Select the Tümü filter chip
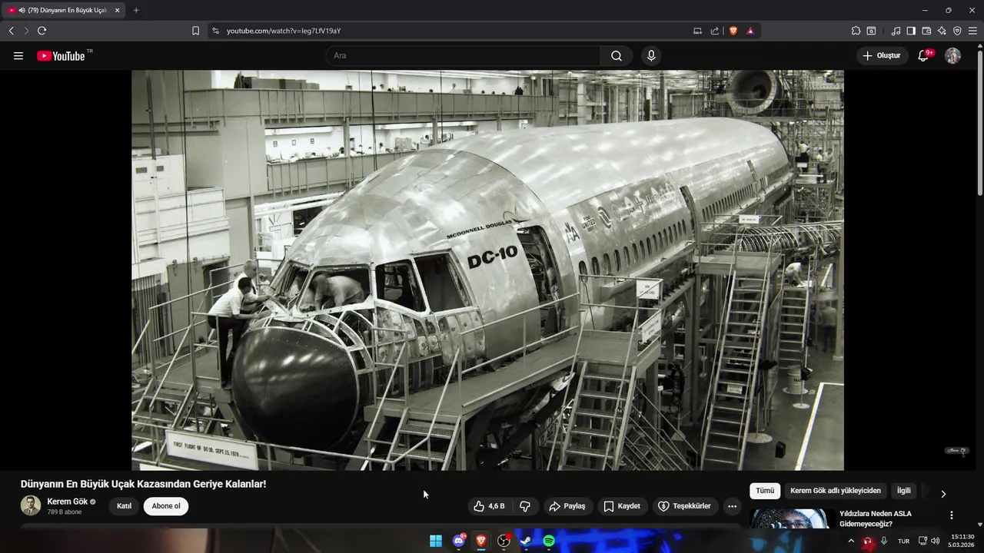The height and width of the screenshot is (553, 984). (765, 491)
